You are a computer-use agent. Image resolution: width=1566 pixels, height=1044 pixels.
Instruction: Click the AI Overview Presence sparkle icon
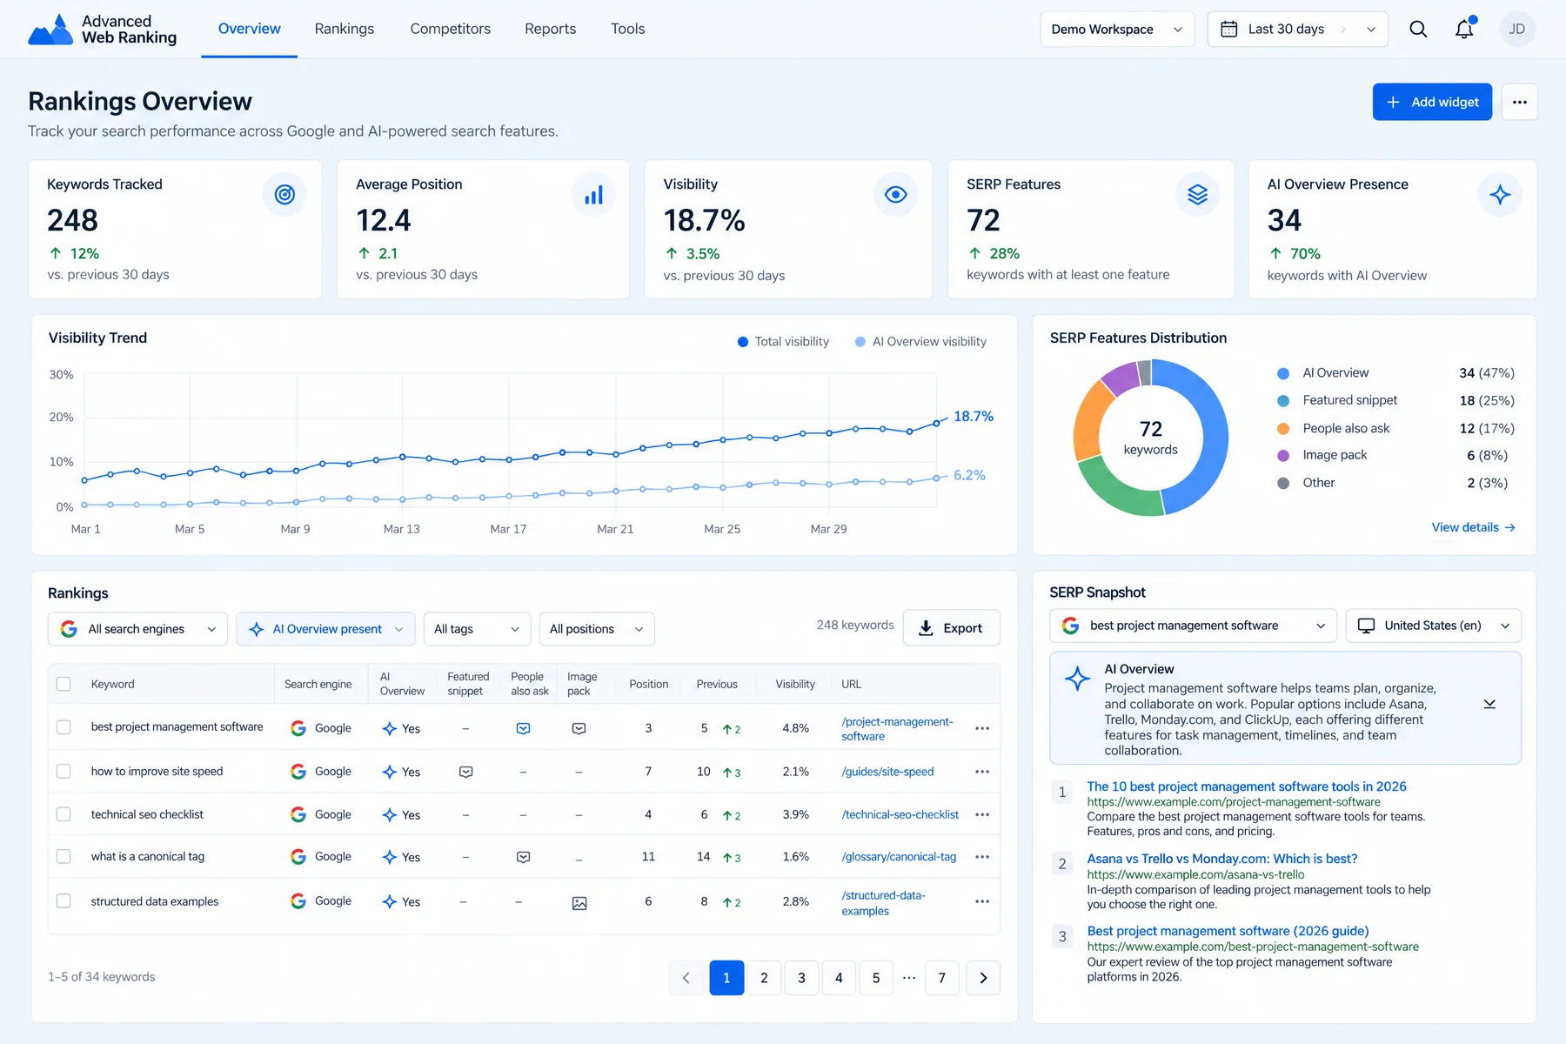coord(1500,195)
